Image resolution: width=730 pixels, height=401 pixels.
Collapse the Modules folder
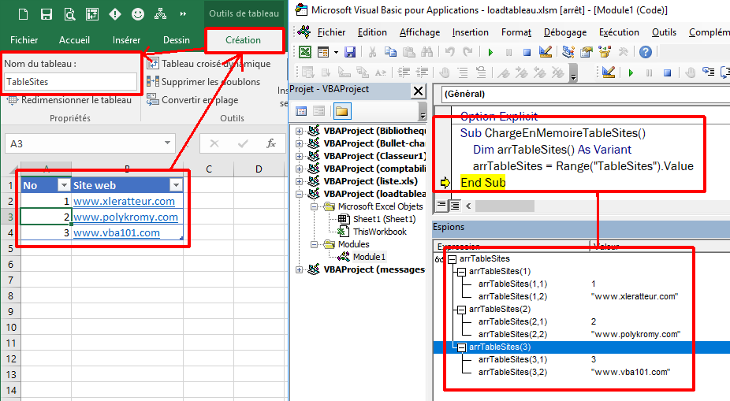[315, 244]
